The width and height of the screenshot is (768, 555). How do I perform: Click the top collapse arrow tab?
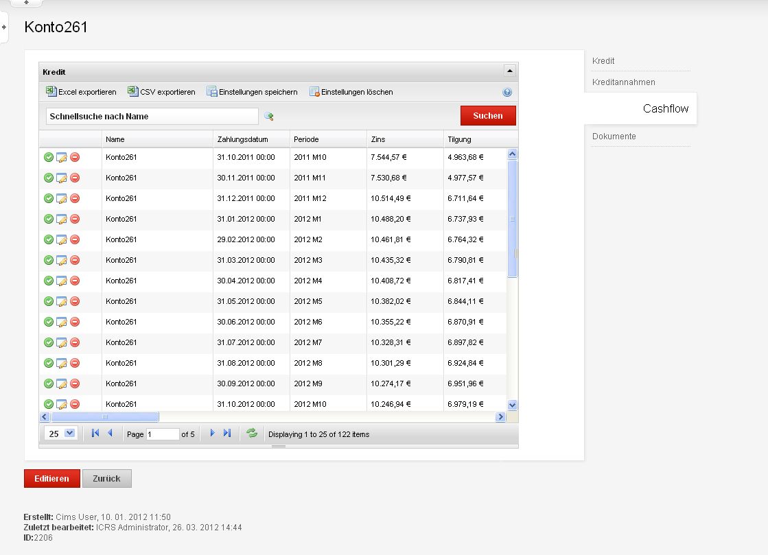click(x=26, y=3)
